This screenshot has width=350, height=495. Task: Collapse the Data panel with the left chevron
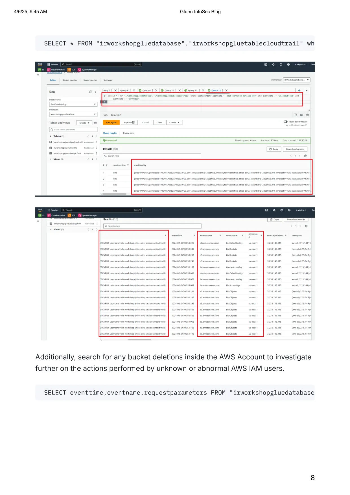click(x=95, y=92)
